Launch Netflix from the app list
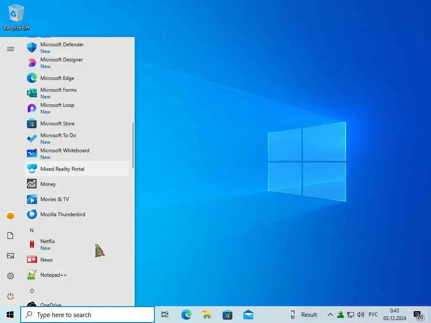 click(x=78, y=244)
